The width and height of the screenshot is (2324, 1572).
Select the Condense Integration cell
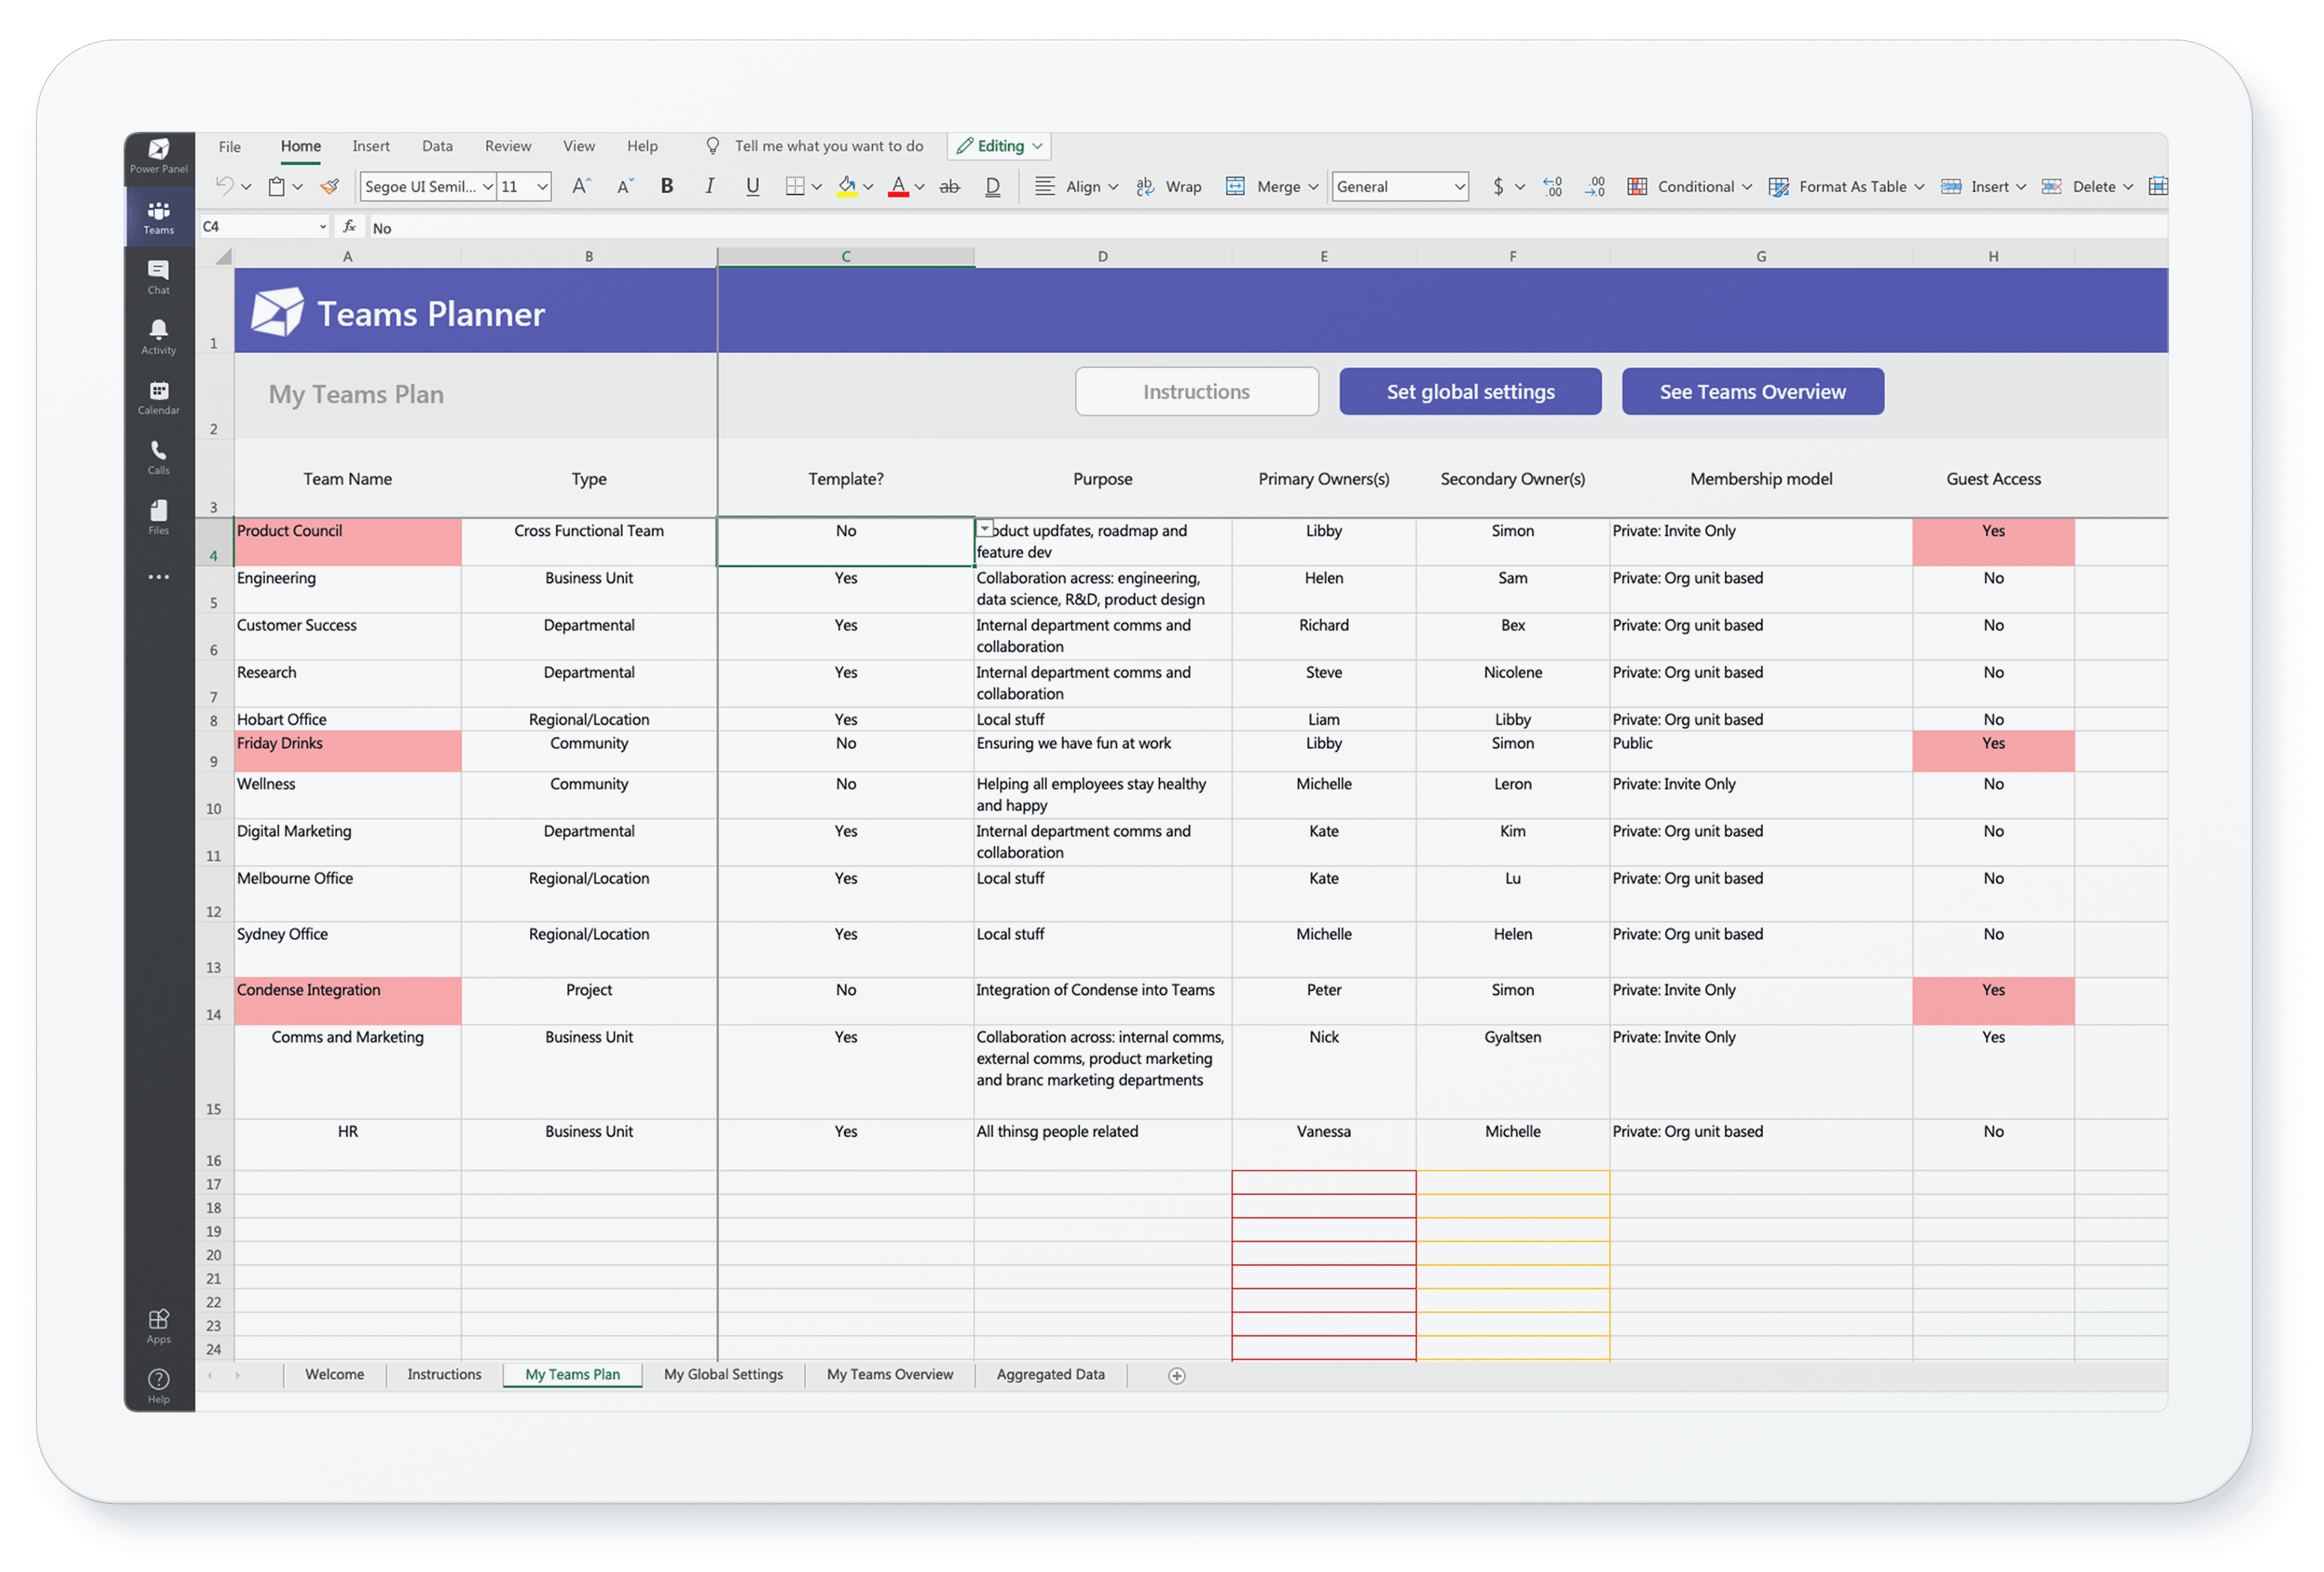tap(348, 1001)
